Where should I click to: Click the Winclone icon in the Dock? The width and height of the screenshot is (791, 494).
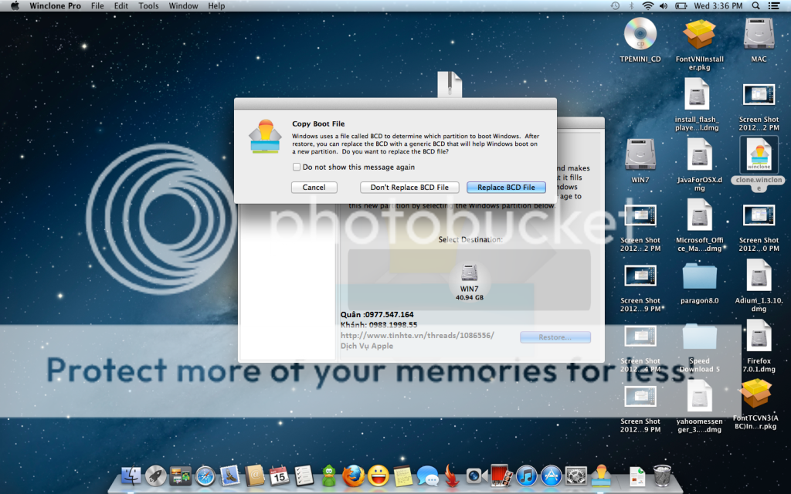click(x=600, y=475)
